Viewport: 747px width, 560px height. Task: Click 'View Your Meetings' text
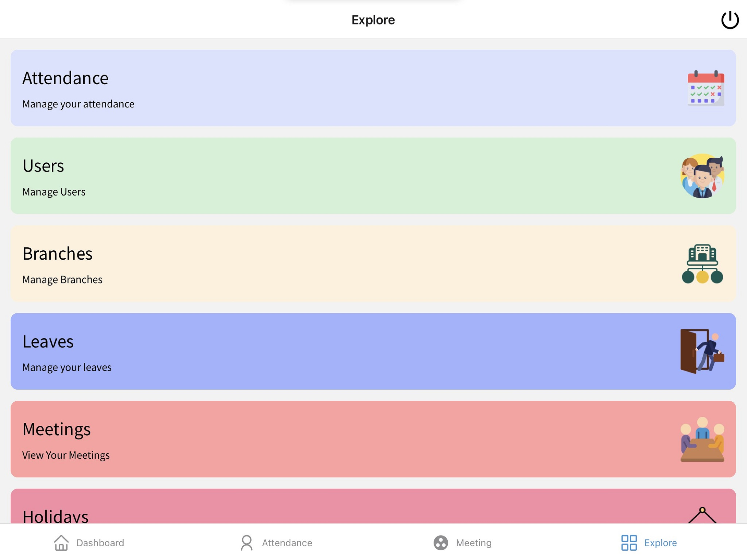(66, 455)
